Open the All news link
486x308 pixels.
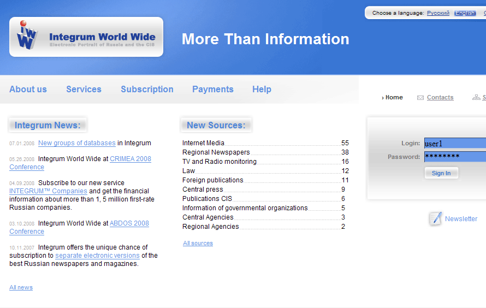click(21, 287)
